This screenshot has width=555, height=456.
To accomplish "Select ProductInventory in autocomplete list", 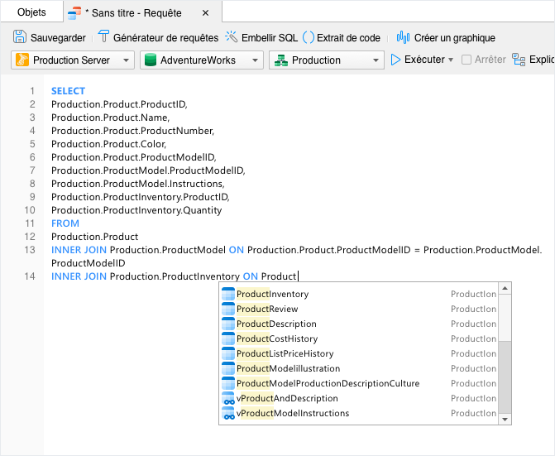I will [358, 294].
